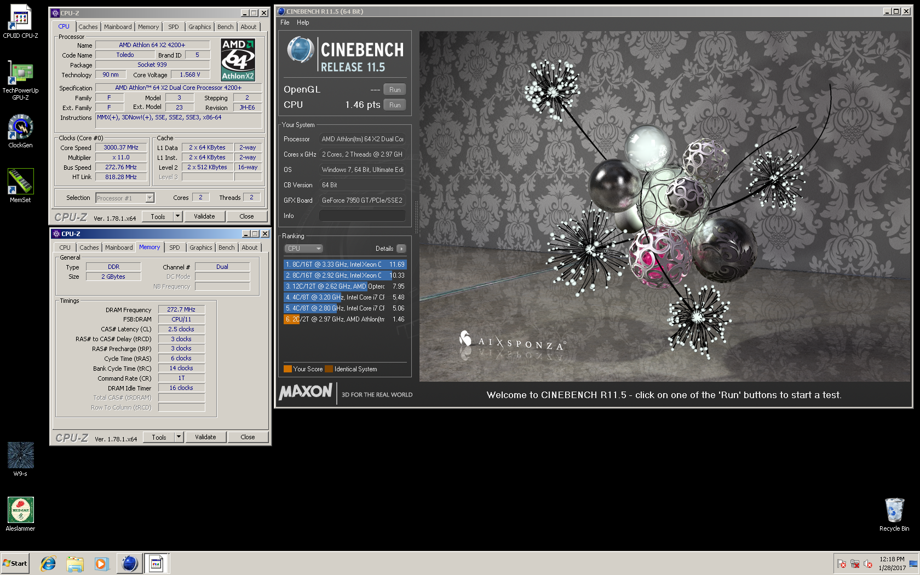Click DRAM Frequency 272.7 MHz value

[x=181, y=309]
